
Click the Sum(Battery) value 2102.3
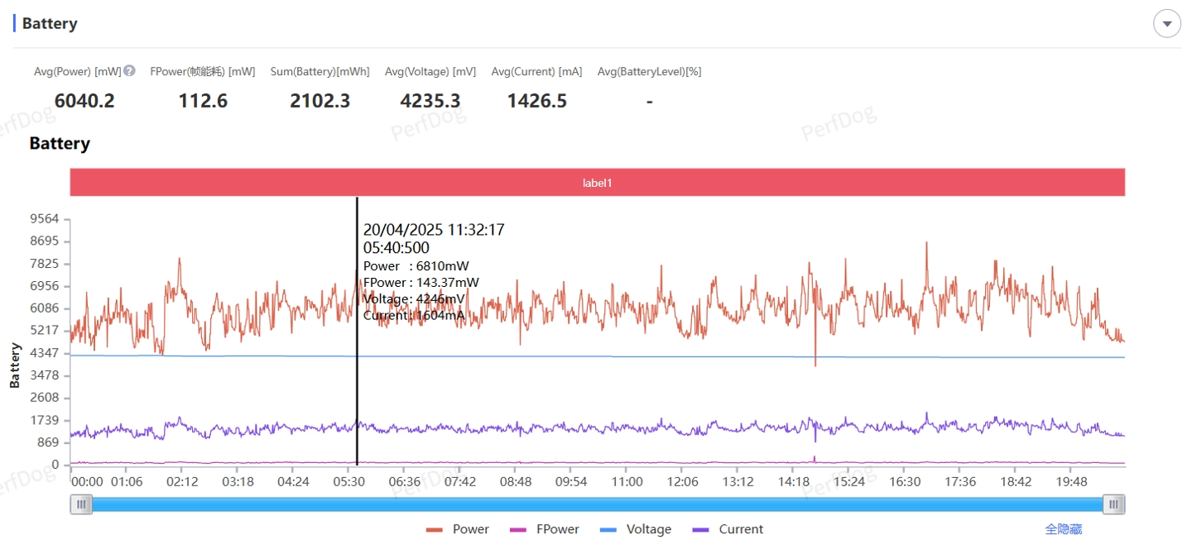[320, 101]
